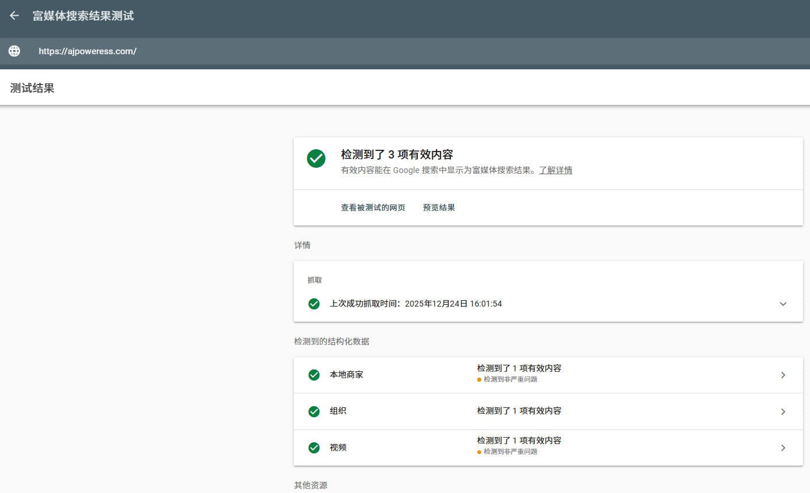Click orange warning dot under 本地商家 result
This screenshot has width=810, height=493.
479,379
